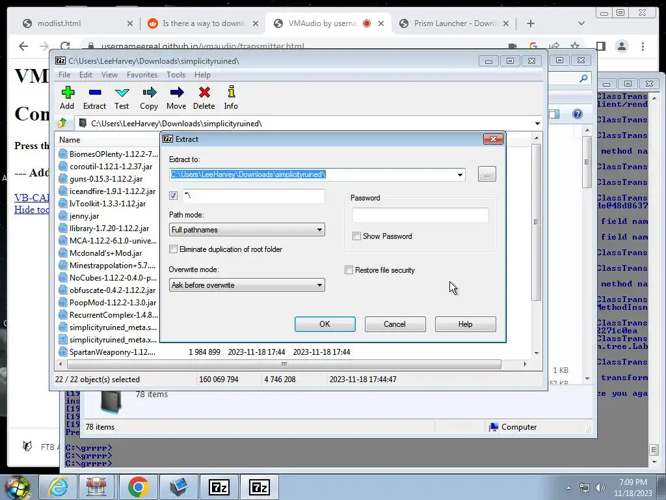The width and height of the screenshot is (666, 500).
Task: Click the Move toolbar icon in 7-Zip
Action: click(177, 92)
